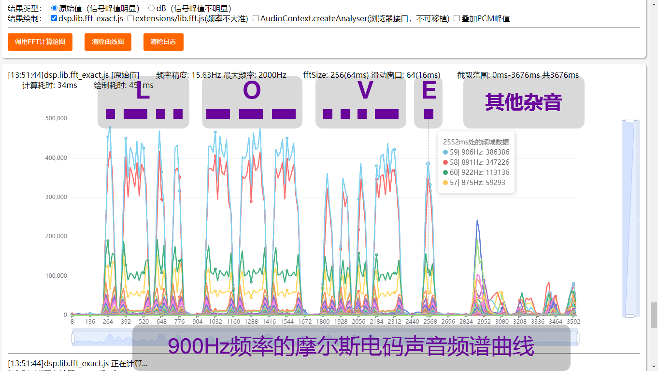The height and width of the screenshot is (371, 658).
Task: Click the left handle of the horizontal zoom slider
Action: (73, 338)
